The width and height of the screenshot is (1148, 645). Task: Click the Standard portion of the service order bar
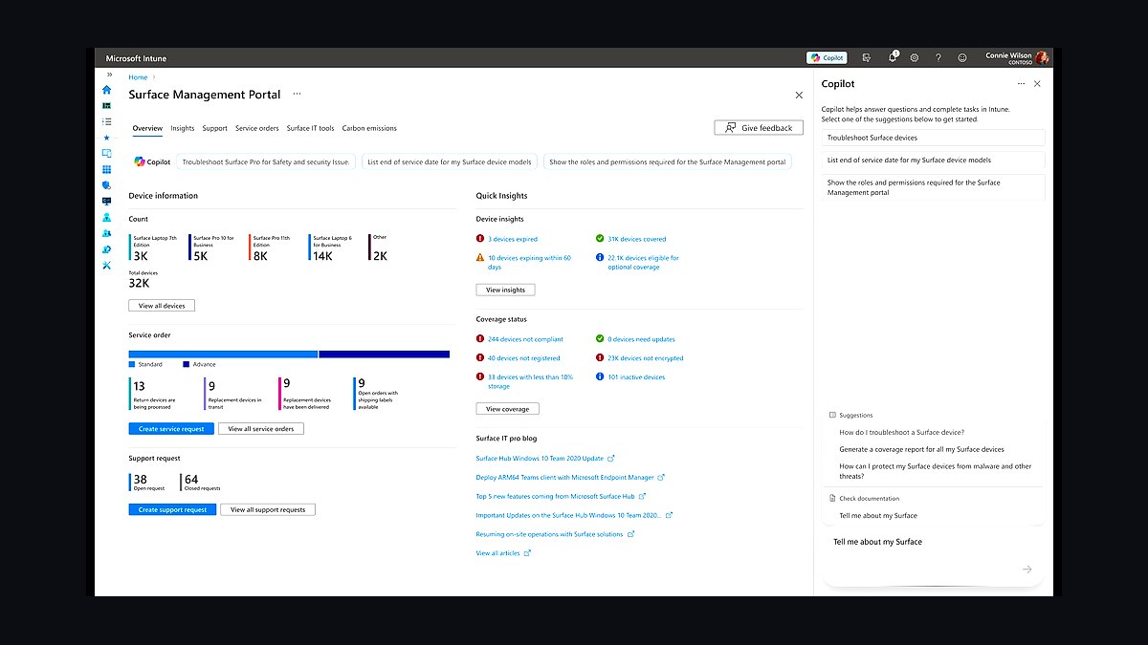tap(223, 354)
